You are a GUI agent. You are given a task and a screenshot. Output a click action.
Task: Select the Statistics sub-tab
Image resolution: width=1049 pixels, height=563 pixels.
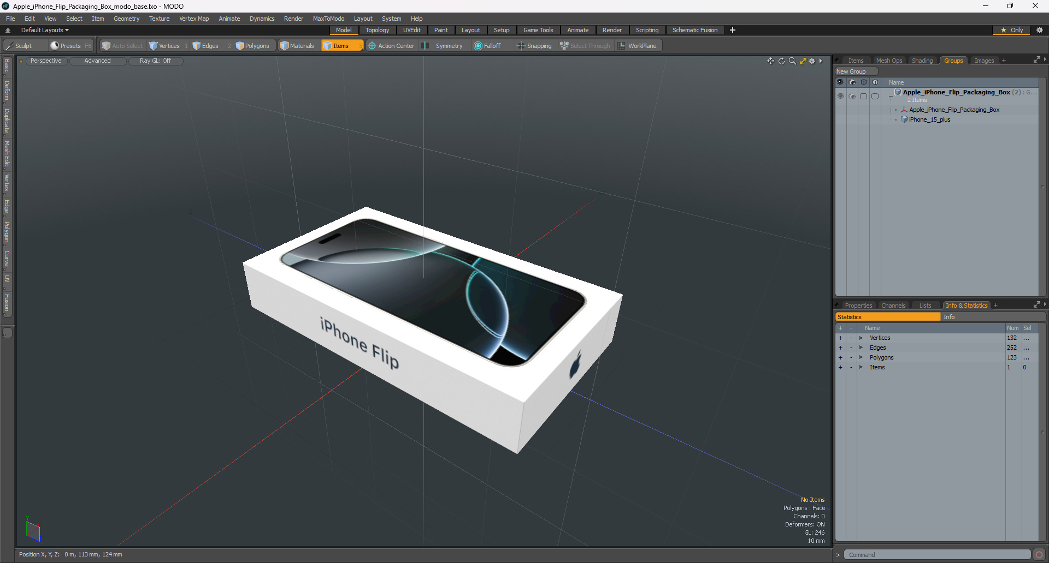888,317
